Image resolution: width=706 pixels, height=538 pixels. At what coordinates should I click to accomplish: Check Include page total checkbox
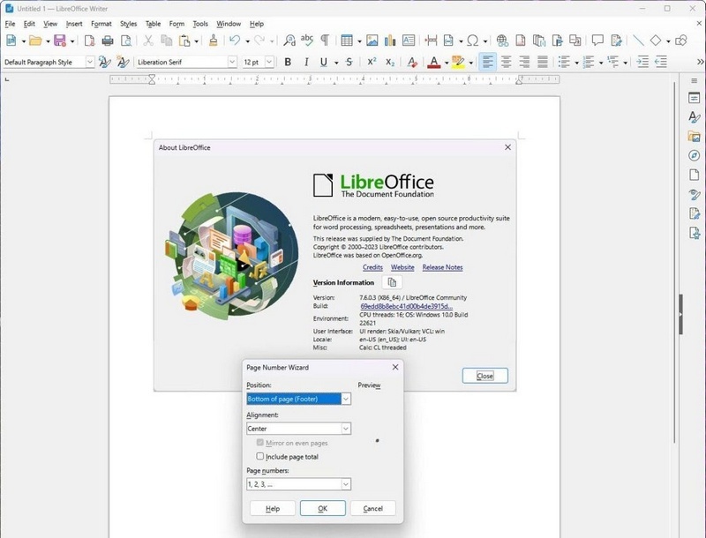pos(259,456)
